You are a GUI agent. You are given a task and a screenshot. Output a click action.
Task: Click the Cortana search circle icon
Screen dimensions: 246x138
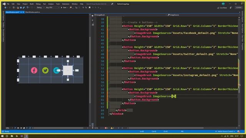coord(7,136)
